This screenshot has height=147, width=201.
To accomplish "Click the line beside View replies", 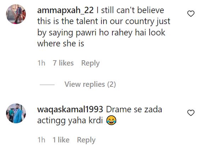I will pyautogui.click(x=47, y=85).
